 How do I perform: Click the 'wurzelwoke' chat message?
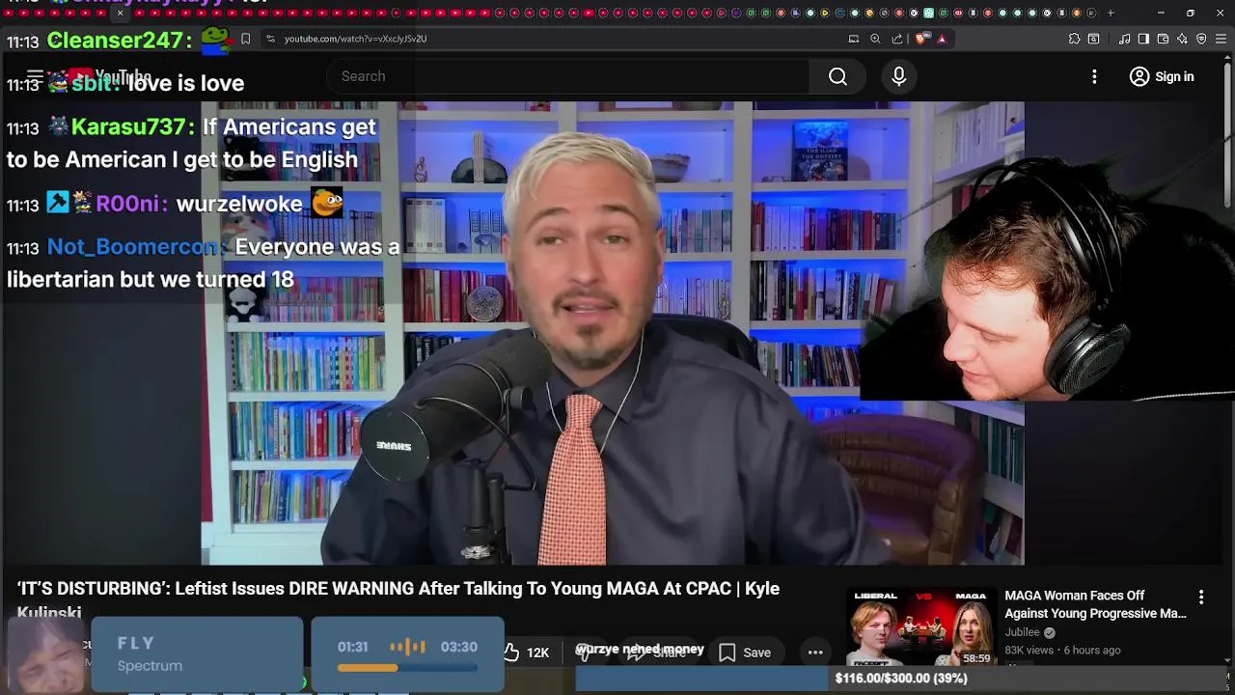tap(239, 204)
